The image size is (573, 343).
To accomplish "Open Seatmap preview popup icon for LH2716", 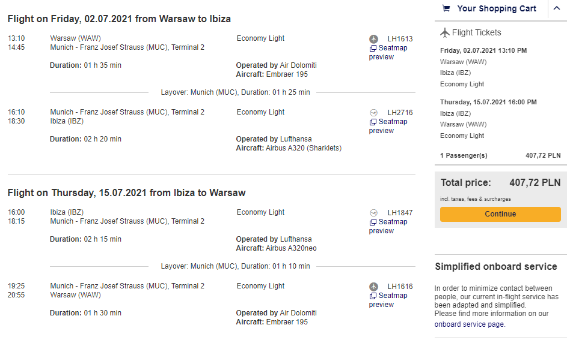I will click(x=373, y=122).
